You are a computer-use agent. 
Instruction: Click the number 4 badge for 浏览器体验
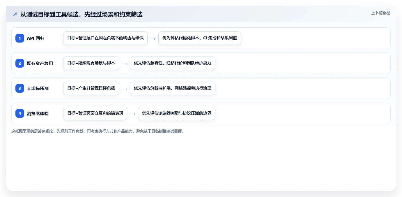[x=20, y=113]
